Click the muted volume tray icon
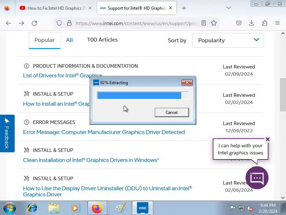 (x=250, y=208)
